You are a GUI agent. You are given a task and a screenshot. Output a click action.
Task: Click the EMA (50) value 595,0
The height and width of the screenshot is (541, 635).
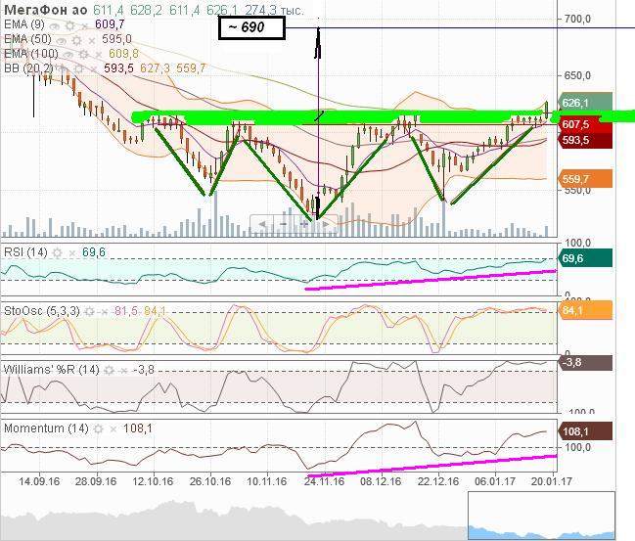(x=117, y=39)
